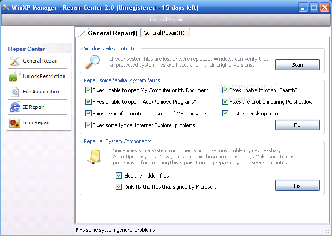Click the File Association document icon

coord(14,92)
